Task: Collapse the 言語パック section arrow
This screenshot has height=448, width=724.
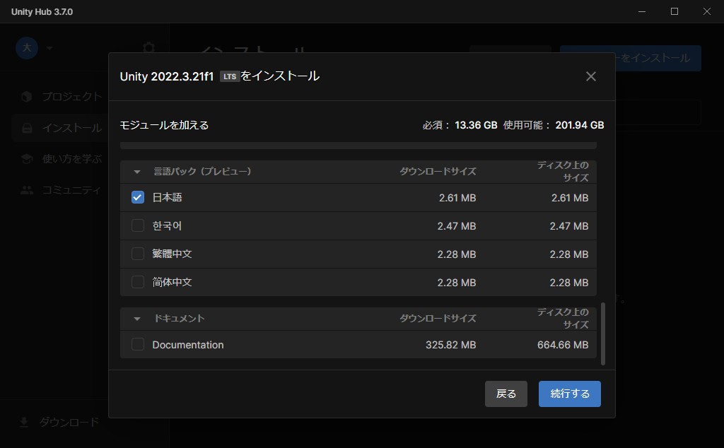Action: tap(137, 172)
